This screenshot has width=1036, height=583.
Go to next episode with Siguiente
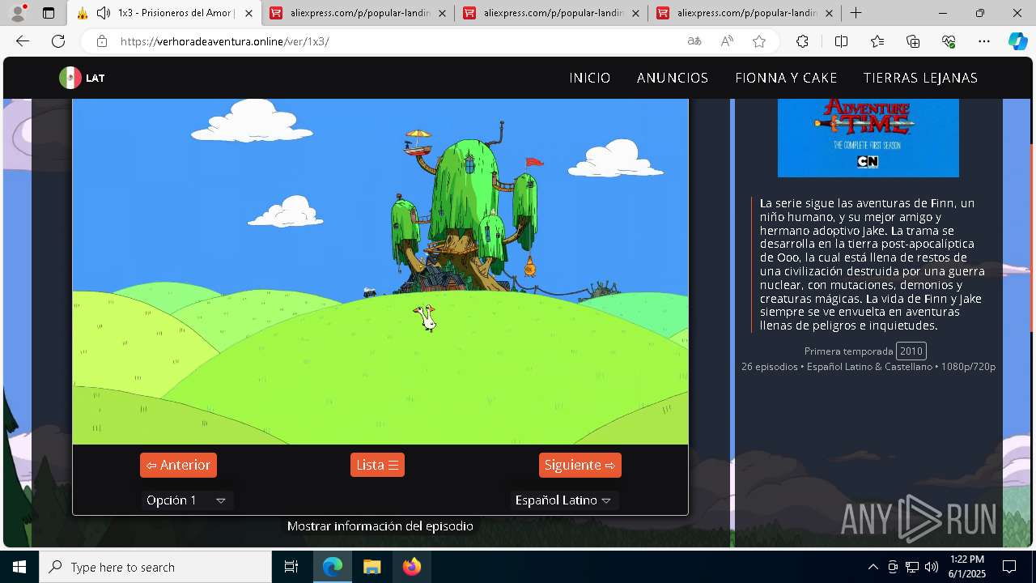coord(580,465)
